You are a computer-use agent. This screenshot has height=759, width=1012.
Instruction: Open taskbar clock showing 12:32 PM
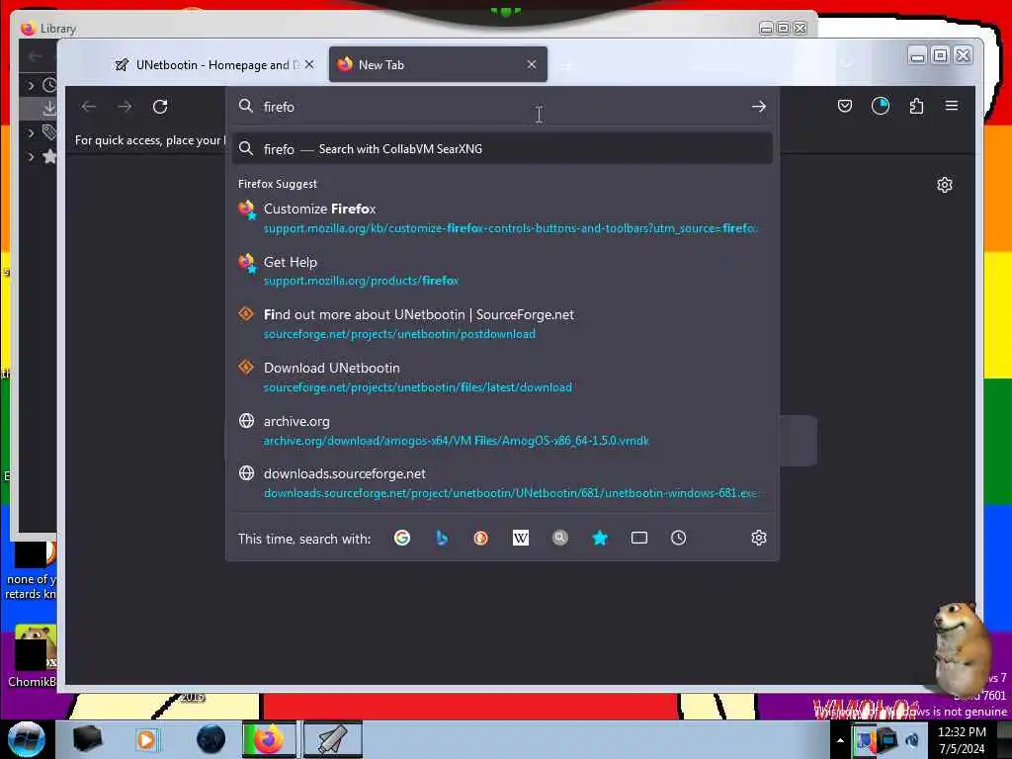click(962, 740)
